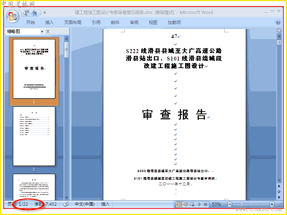287x215 pixels.
Task: Click the 50% zoom level button
Action: coord(216,204)
